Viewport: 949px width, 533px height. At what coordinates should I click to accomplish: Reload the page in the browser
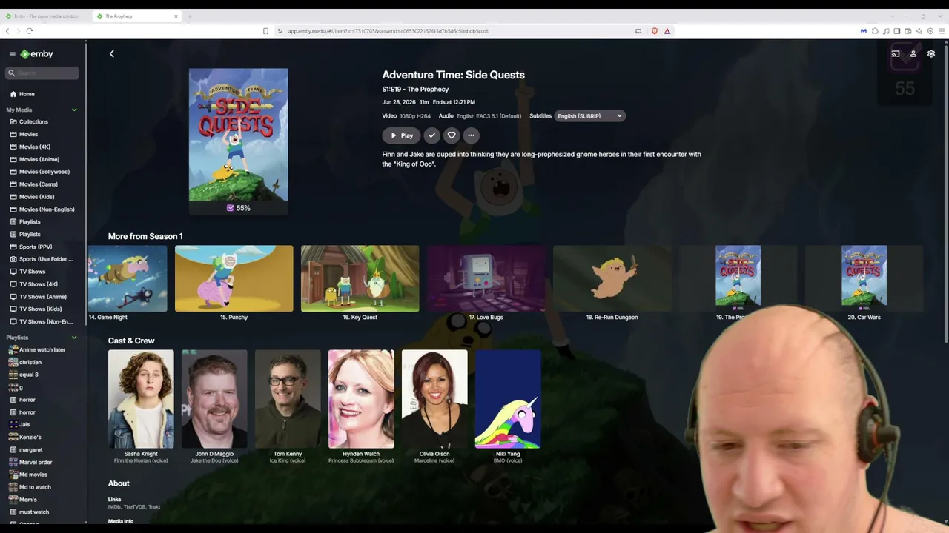pos(30,31)
